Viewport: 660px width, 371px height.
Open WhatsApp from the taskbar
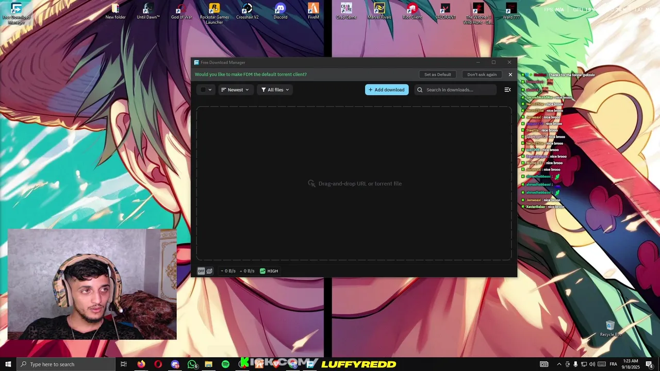tap(192, 364)
